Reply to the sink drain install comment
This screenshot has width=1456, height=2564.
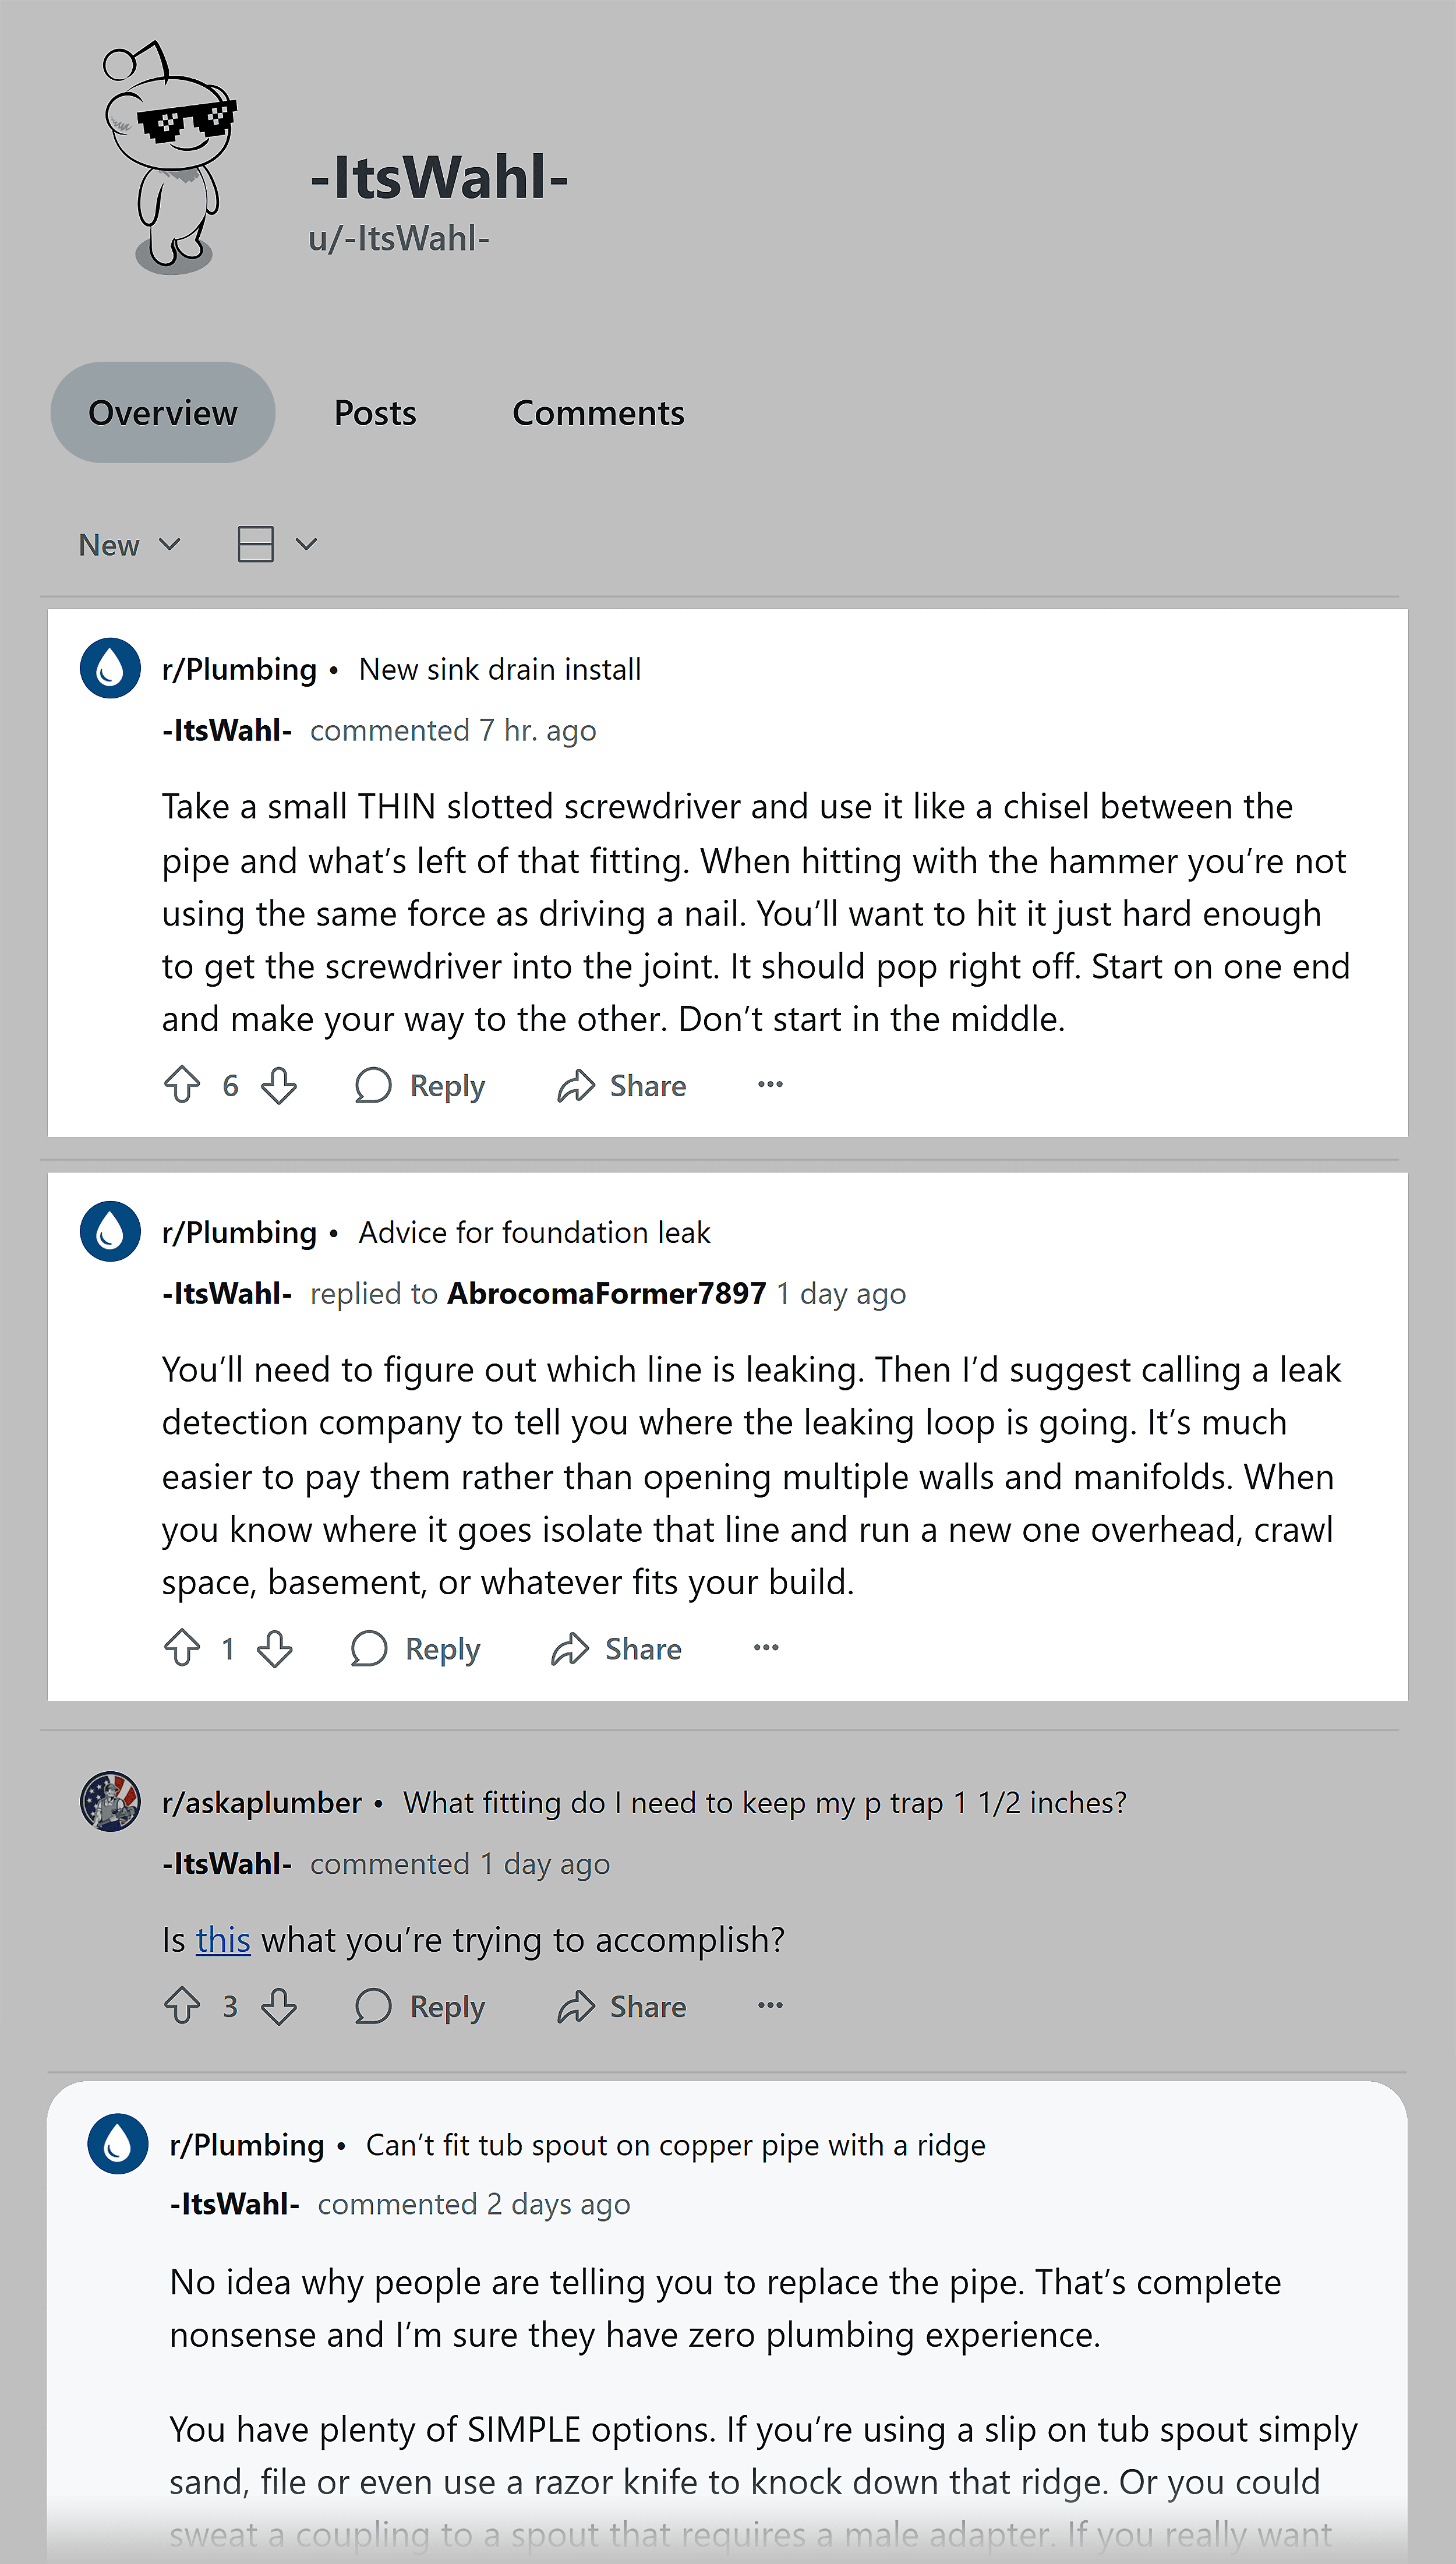pyautogui.click(x=421, y=1085)
